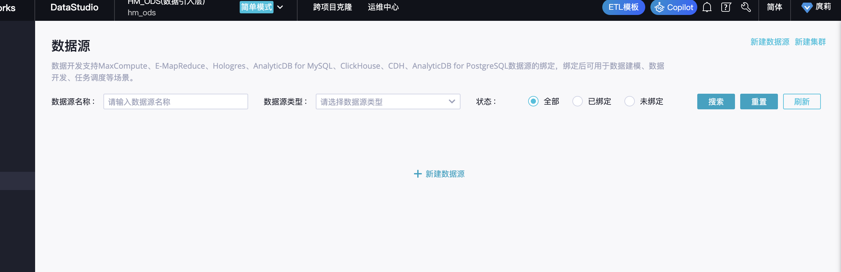Click the 数据源名称： label
The height and width of the screenshot is (272, 841).
tap(73, 102)
